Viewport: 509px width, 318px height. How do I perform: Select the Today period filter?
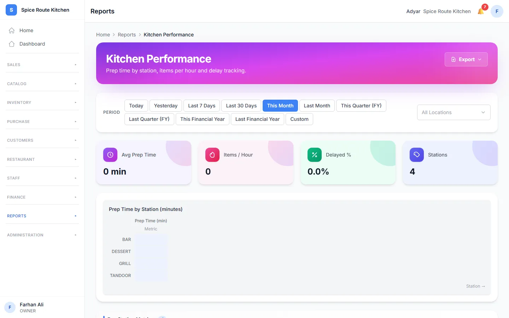click(136, 106)
